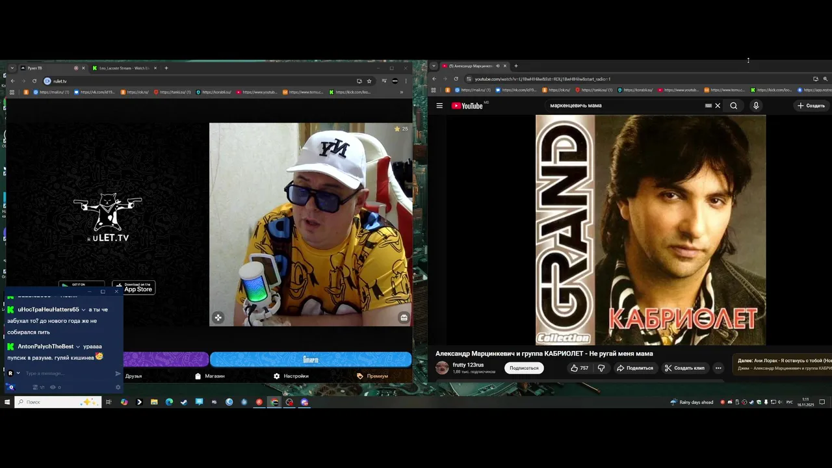Image resolution: width=832 pixels, height=468 pixels.
Task: Close the Leo_Lacoste Stream tab
Action: coord(155,68)
